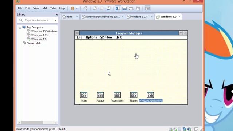Open the VM menu

(x=44, y=8)
